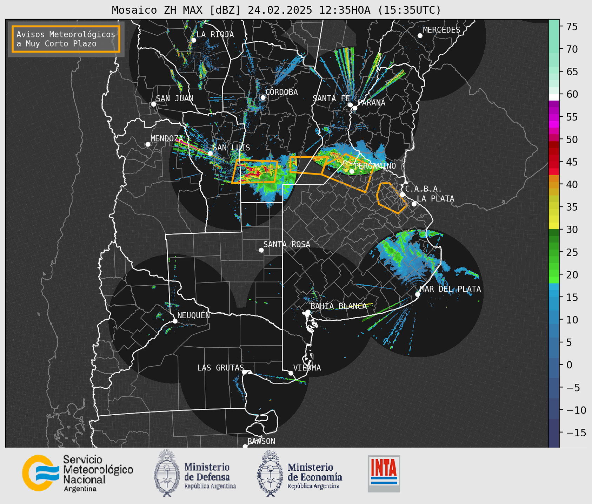Select the SAN JUAN city marker
The width and height of the screenshot is (592, 504).
click(153, 104)
